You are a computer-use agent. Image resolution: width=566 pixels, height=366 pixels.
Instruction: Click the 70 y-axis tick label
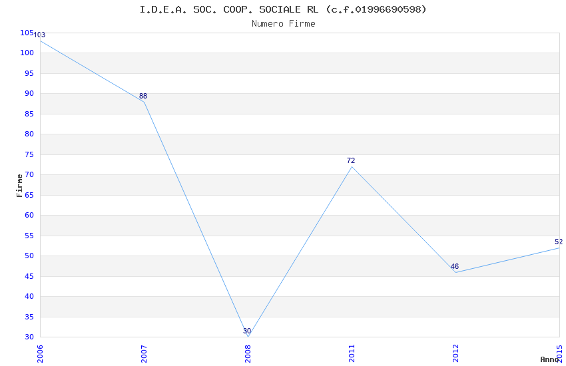(x=29, y=174)
